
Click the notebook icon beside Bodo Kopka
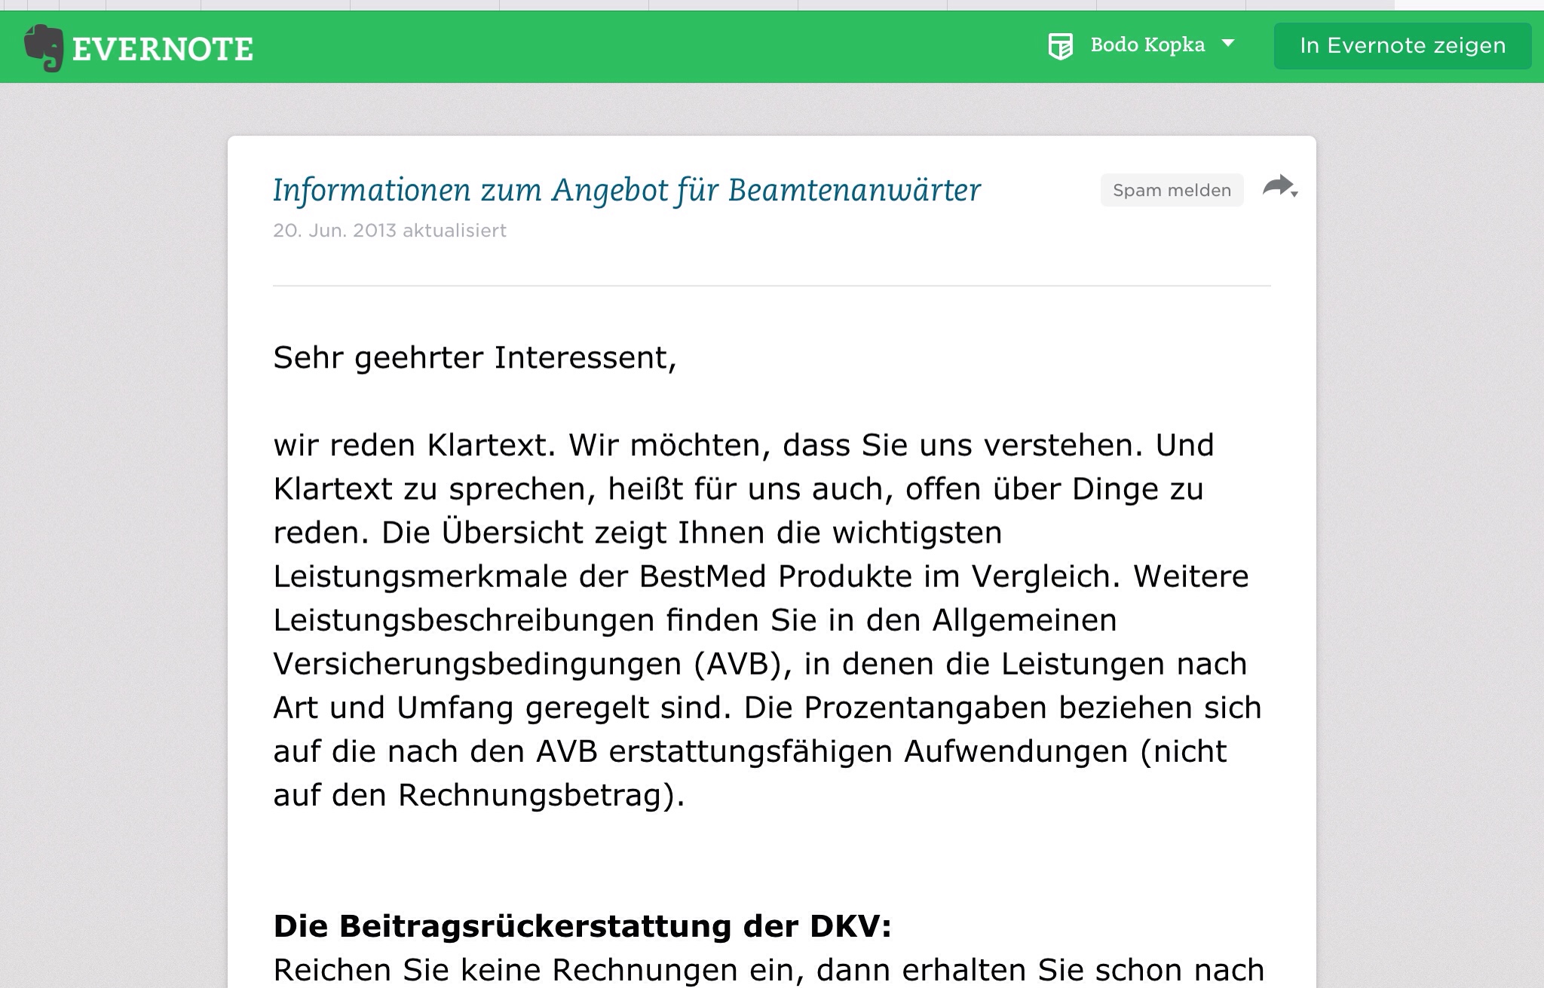coord(1061,46)
